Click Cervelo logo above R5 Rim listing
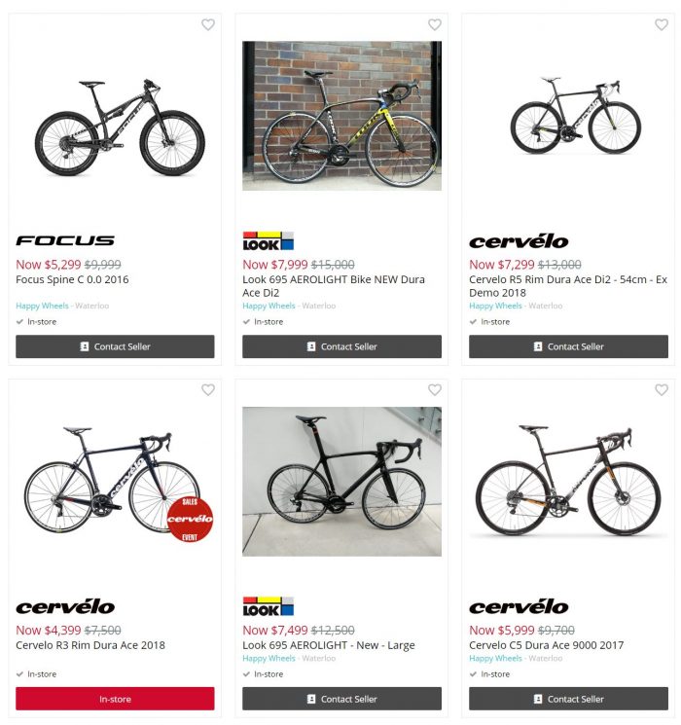Image resolution: width=681 pixels, height=725 pixels. coord(519,241)
